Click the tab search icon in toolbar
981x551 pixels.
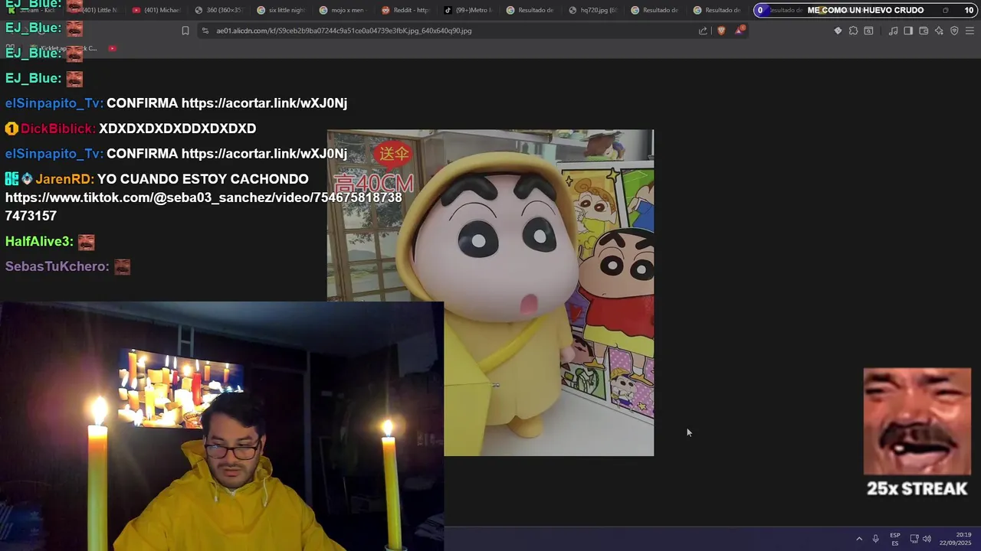pos(868,31)
